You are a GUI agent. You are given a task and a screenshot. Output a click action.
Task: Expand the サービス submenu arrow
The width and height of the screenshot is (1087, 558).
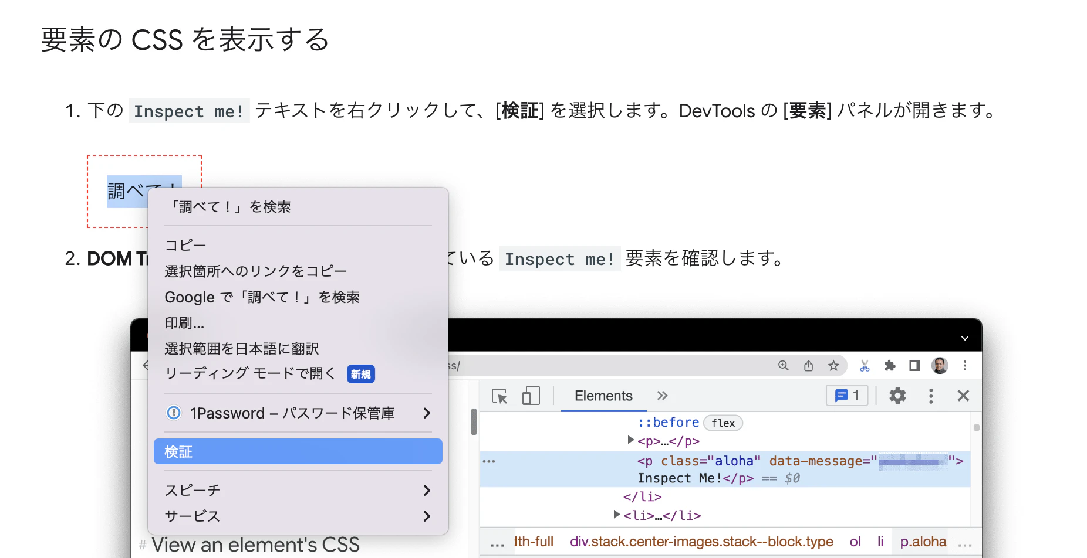coord(427,516)
